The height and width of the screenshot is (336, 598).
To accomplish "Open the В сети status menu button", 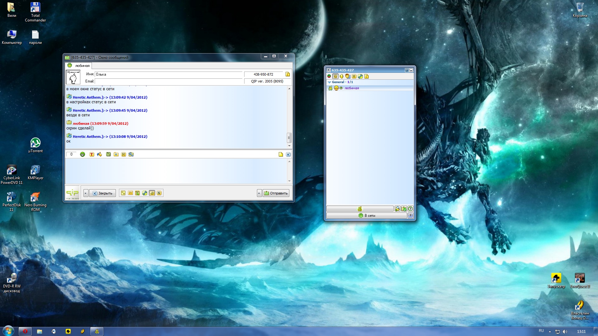I will tap(367, 215).
